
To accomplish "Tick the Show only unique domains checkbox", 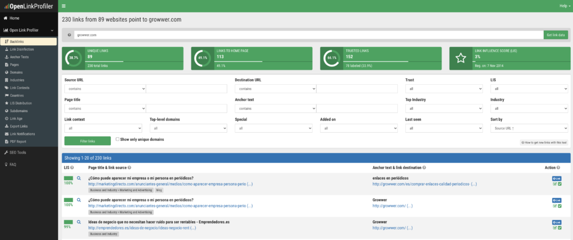I will [x=118, y=140].
